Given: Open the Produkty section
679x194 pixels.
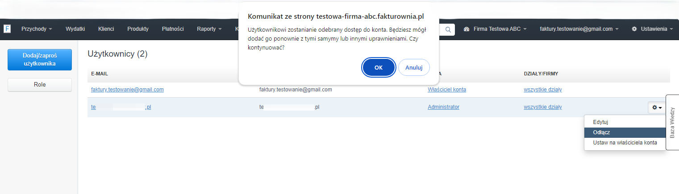Looking at the screenshot, I should [x=138, y=29].
